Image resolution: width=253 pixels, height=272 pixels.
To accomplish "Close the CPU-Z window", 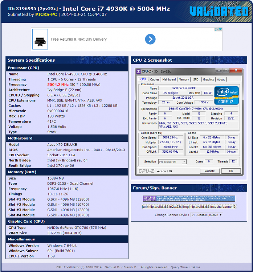I will pos(236,70).
